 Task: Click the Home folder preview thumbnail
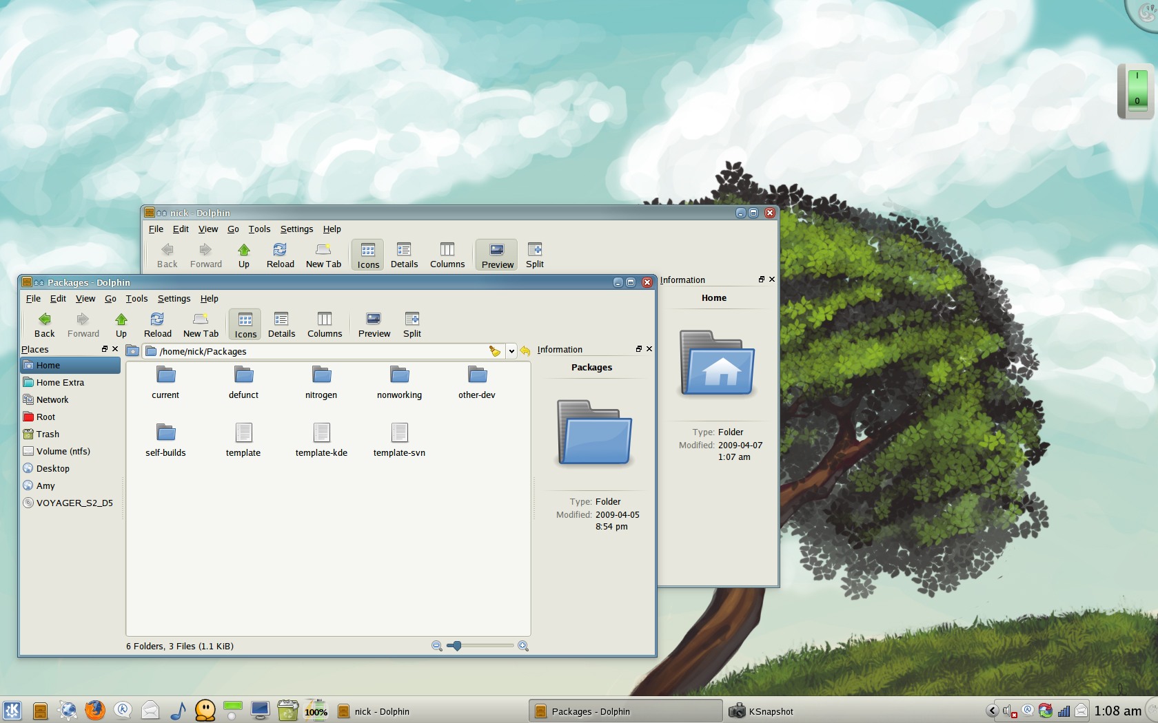(717, 363)
